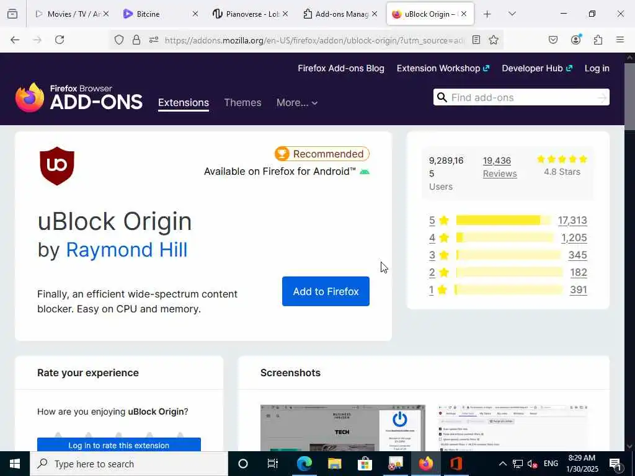Viewport: 635px width, 476px height.
Task: Open the Themes section
Action: tap(242, 103)
